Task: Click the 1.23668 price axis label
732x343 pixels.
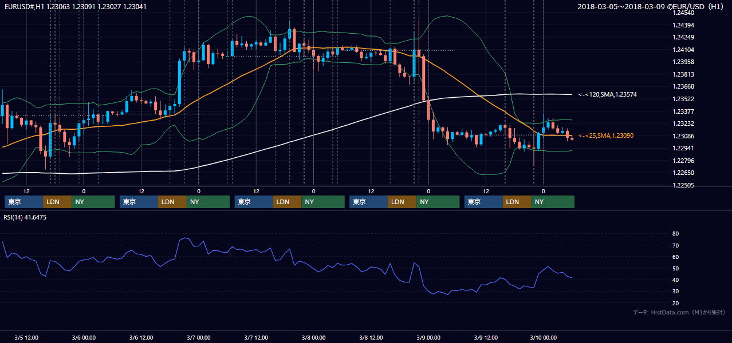Action: click(683, 87)
